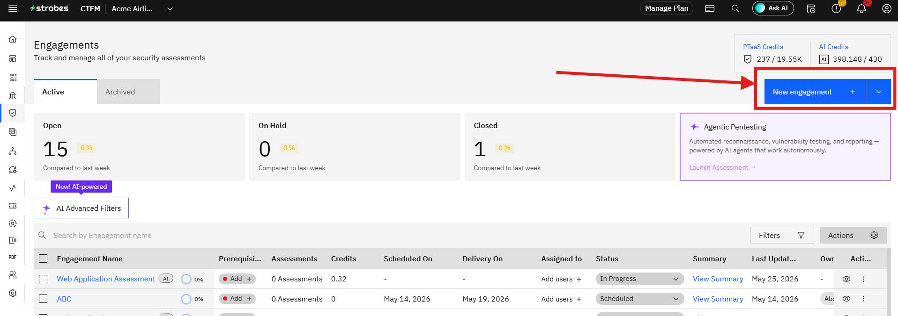Open the In Progress status dropdown

[x=639, y=279]
